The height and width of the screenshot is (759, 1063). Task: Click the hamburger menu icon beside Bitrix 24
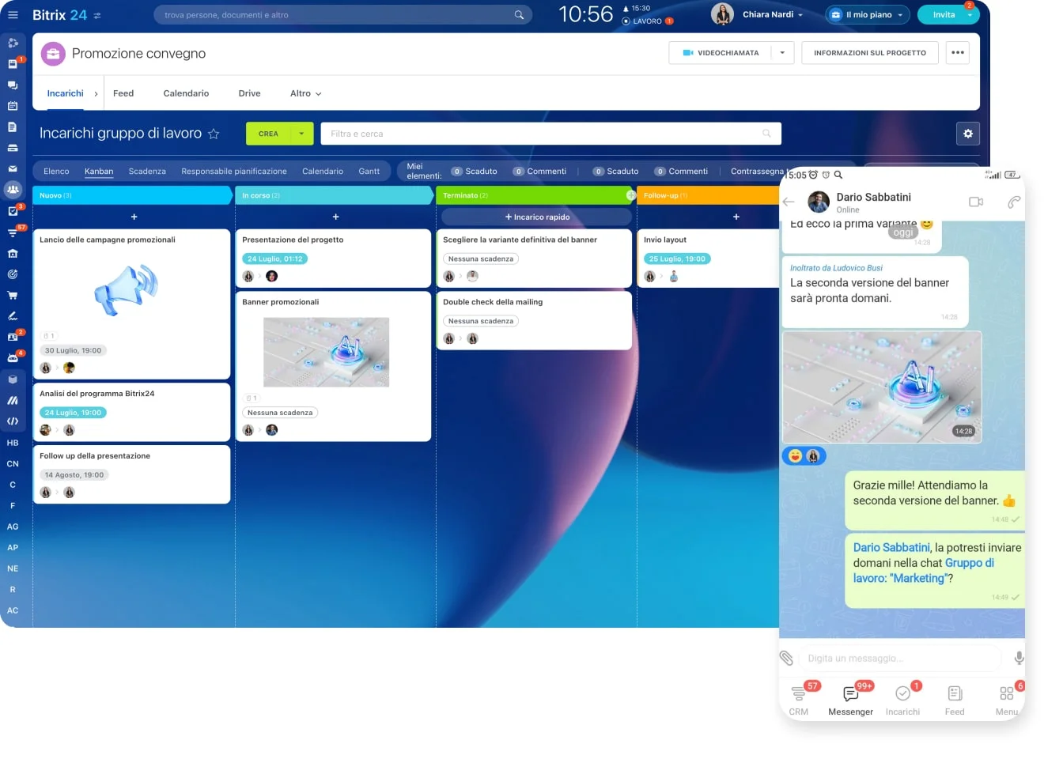(13, 15)
